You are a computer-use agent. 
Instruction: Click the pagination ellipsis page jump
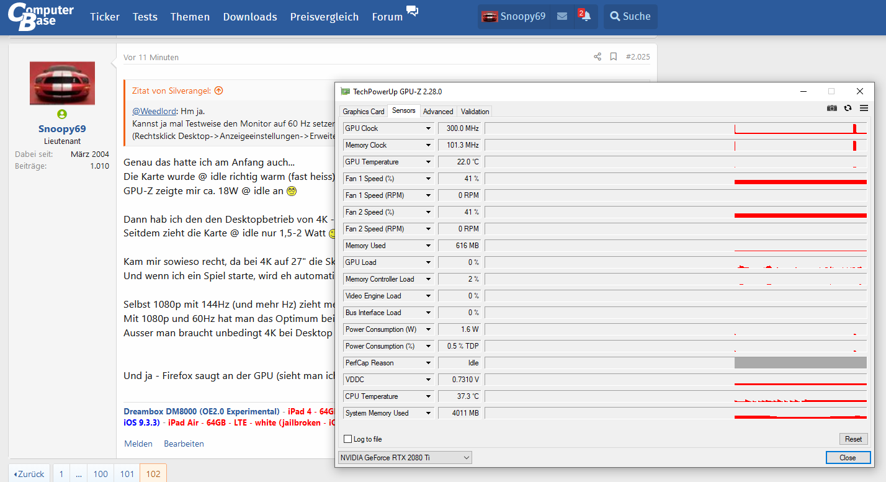(78, 474)
